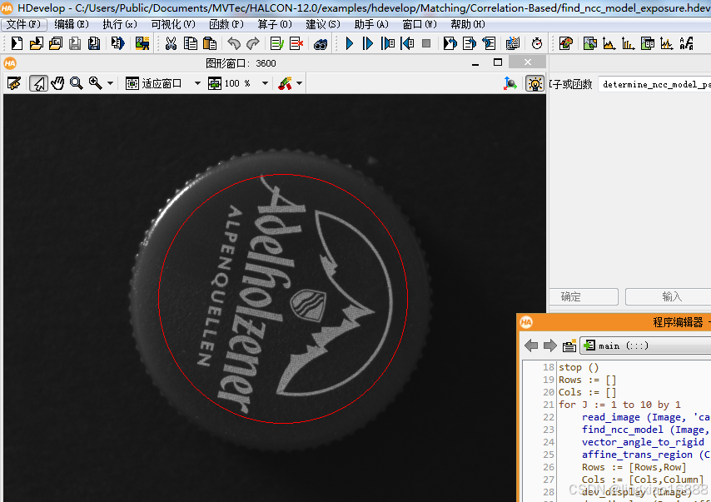
Task: Click code line 'Rows := [Rows,Row]'
Action: point(634,467)
